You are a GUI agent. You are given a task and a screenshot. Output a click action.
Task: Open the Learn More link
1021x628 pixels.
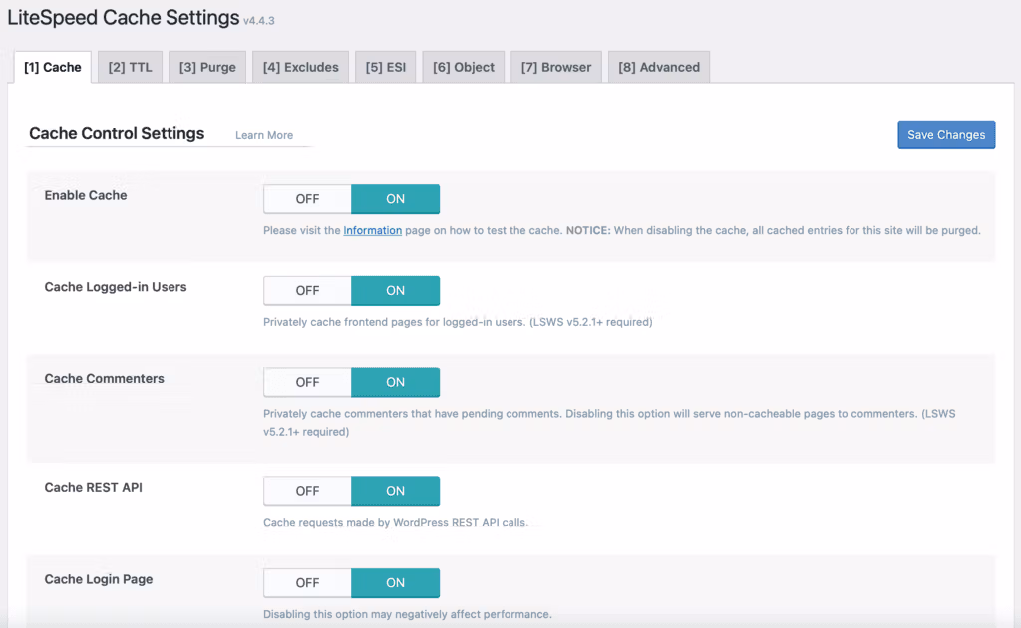[x=263, y=135]
